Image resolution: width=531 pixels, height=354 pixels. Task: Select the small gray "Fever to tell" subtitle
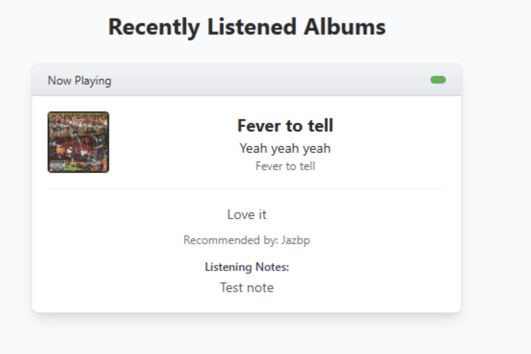tap(285, 166)
